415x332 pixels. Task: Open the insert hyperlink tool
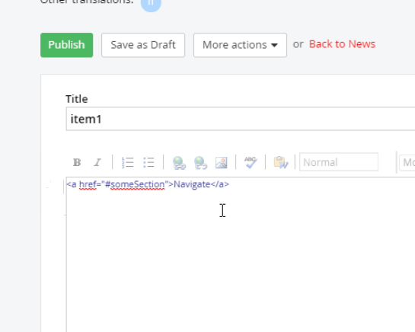(x=179, y=162)
